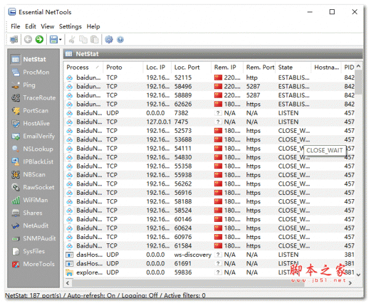369x303 pixels.
Task: Select the UDP row with port 7382
Action: click(x=210, y=113)
